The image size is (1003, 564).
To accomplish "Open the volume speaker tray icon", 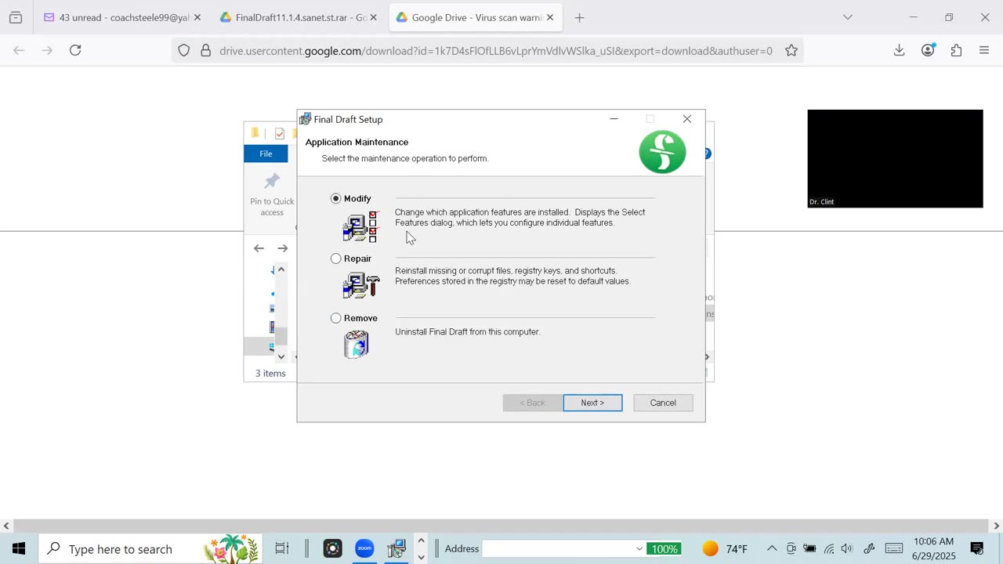I will click(848, 548).
